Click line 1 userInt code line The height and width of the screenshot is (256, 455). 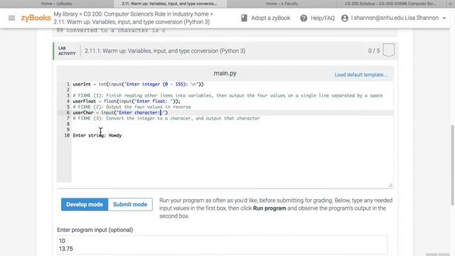point(138,84)
